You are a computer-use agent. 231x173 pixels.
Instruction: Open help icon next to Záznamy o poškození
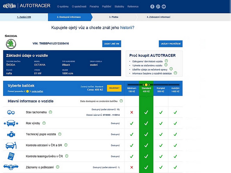57,167
